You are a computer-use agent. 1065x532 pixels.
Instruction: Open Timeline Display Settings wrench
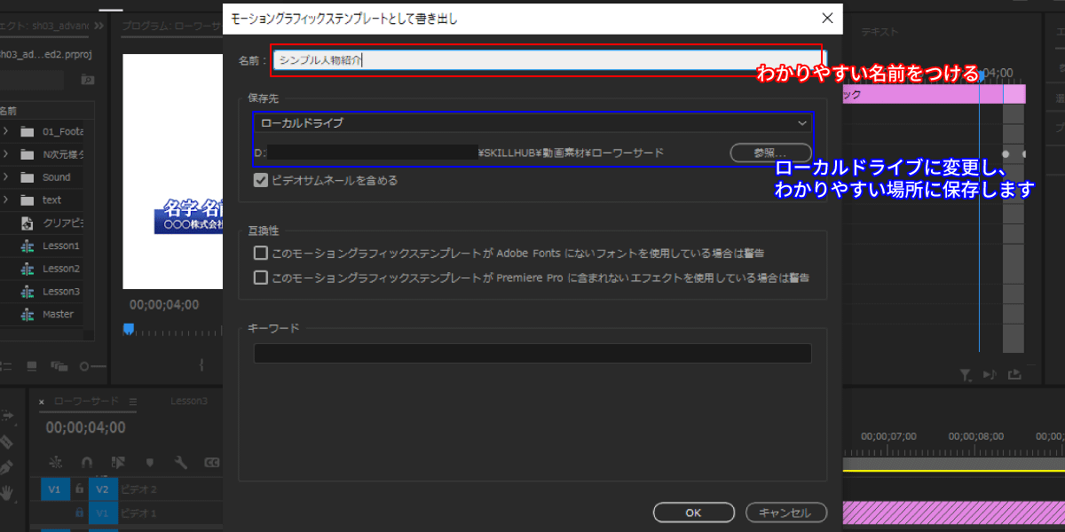[180, 462]
